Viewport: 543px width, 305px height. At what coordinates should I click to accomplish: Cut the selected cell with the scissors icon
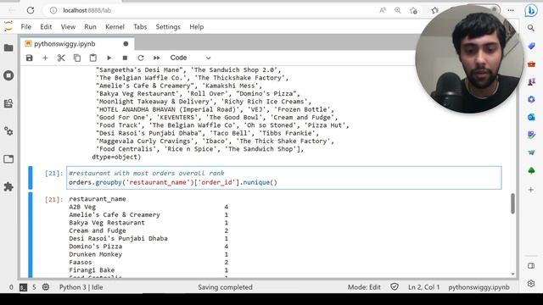point(61,58)
